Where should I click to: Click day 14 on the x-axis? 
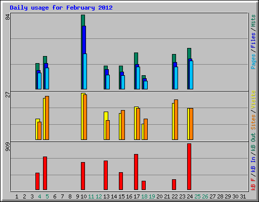tap(114, 196)
